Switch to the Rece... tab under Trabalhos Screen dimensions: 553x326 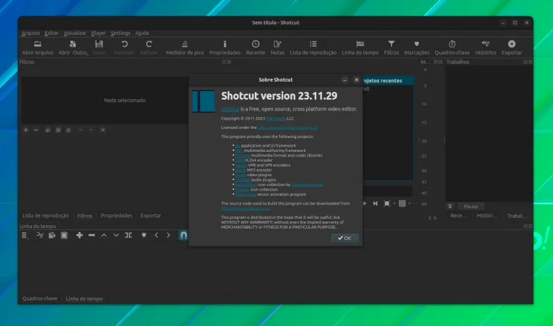tap(458, 216)
